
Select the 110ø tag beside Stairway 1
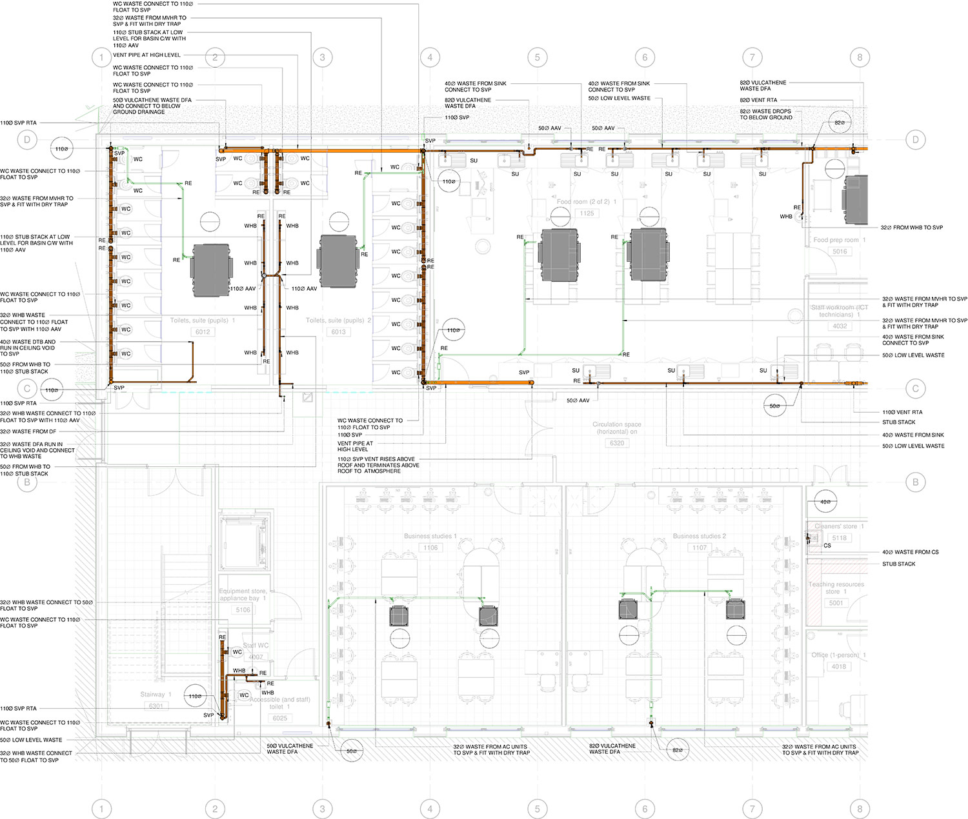point(195,696)
